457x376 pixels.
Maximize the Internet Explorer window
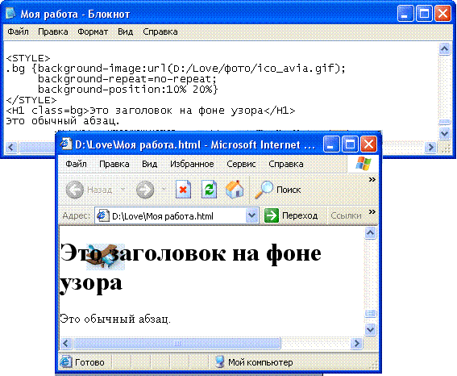(350, 144)
